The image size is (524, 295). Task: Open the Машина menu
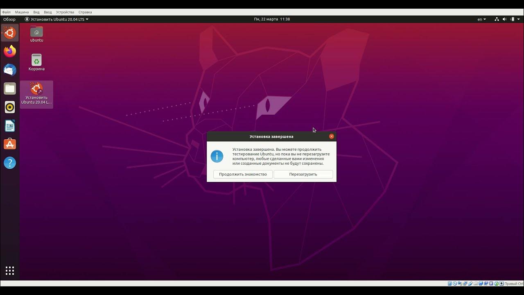click(22, 12)
